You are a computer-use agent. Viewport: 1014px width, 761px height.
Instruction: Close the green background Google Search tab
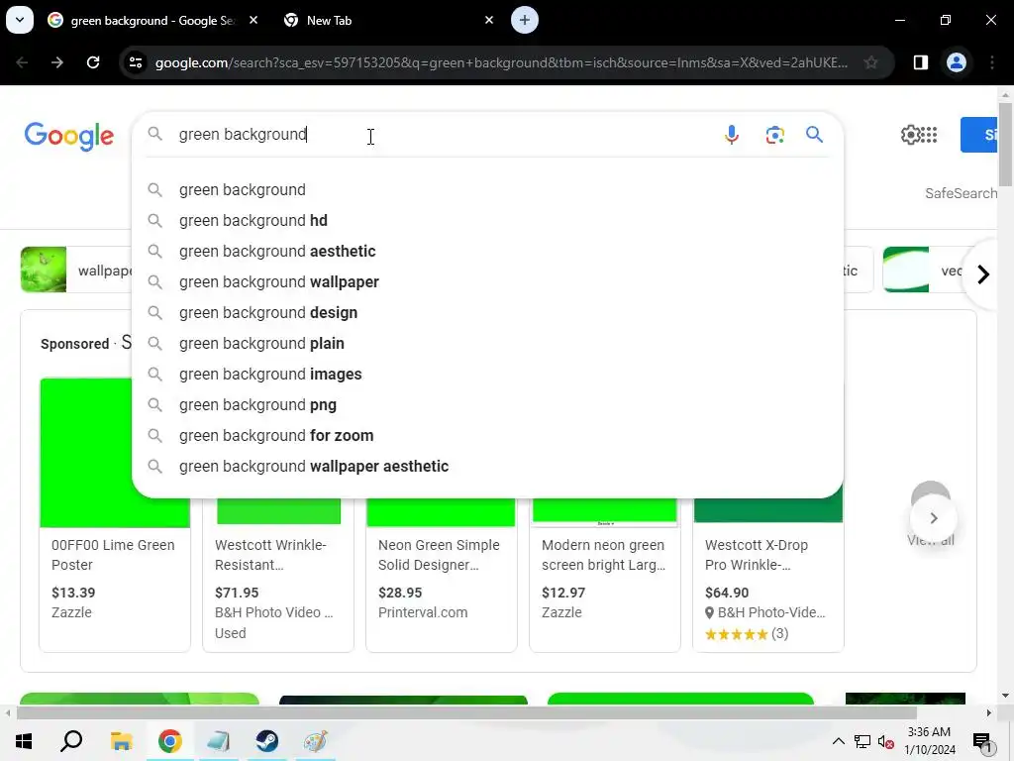(x=253, y=20)
